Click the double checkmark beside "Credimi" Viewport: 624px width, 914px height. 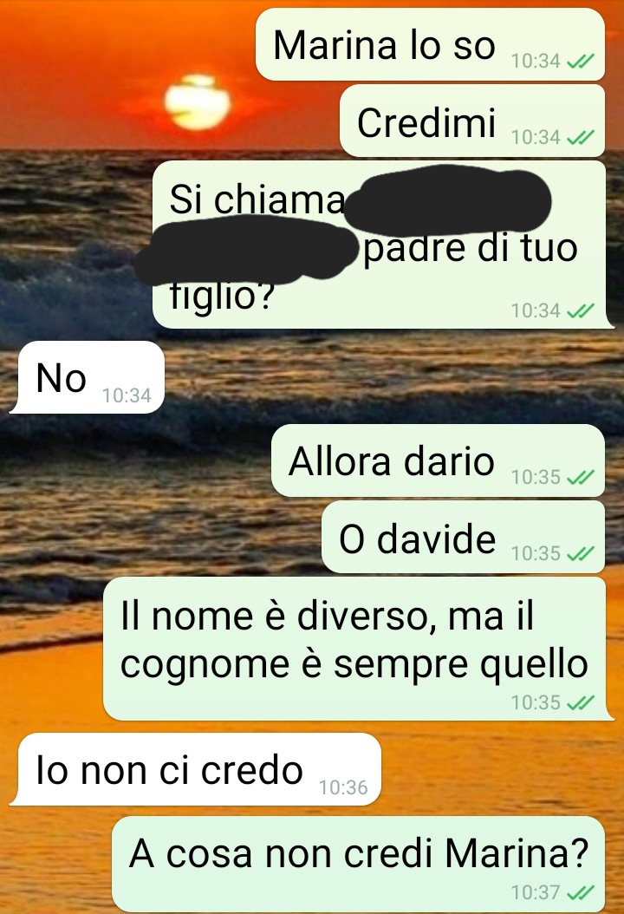click(581, 137)
